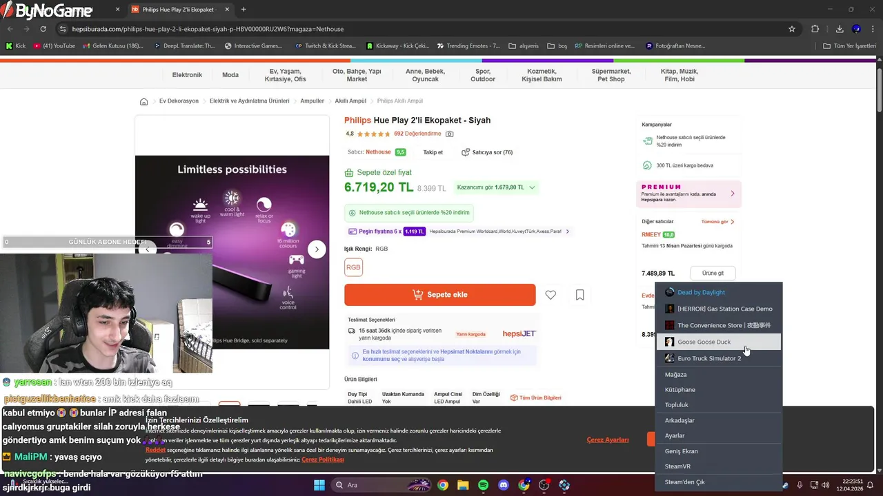883x496 pixels.
Task: Click Satıcıya sor (76)
Action: pyautogui.click(x=487, y=152)
